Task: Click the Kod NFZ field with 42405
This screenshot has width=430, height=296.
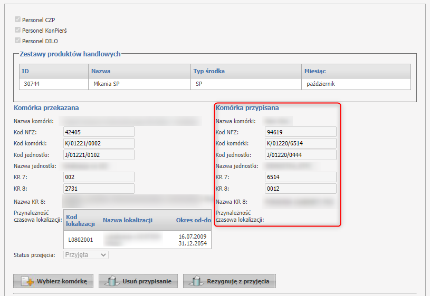Action: tap(99, 132)
